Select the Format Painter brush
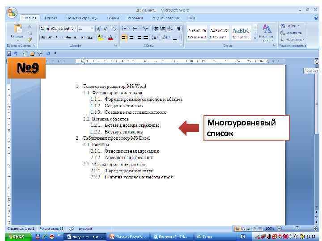322x241 pixels. coord(30,39)
